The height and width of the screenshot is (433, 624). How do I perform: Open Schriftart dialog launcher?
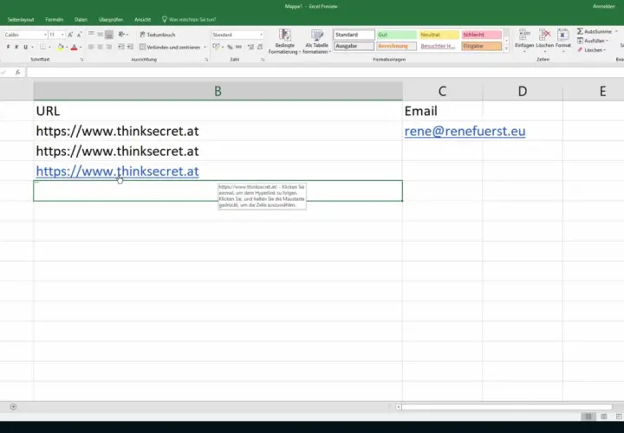[81, 60]
